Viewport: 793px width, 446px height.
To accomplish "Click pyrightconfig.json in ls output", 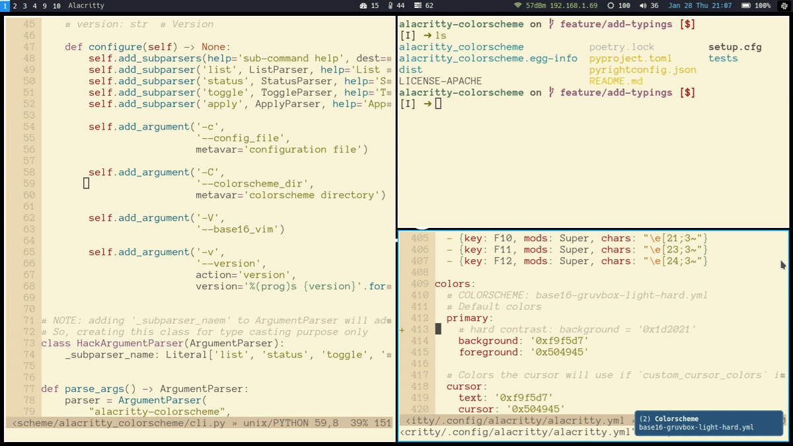I will [x=643, y=69].
